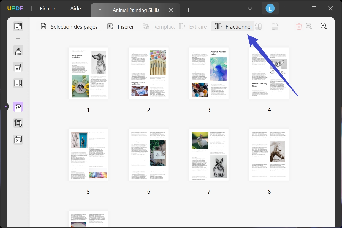Select the Crop pages tool
342x228 pixels.
coord(18,123)
